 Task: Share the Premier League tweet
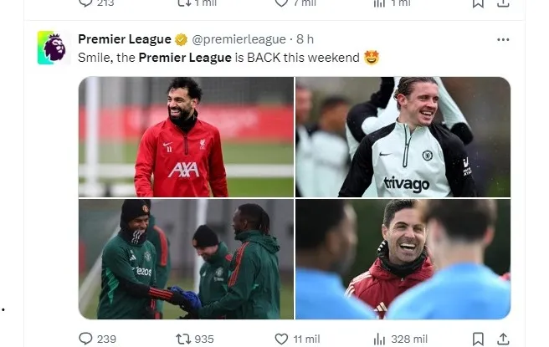coord(503,339)
